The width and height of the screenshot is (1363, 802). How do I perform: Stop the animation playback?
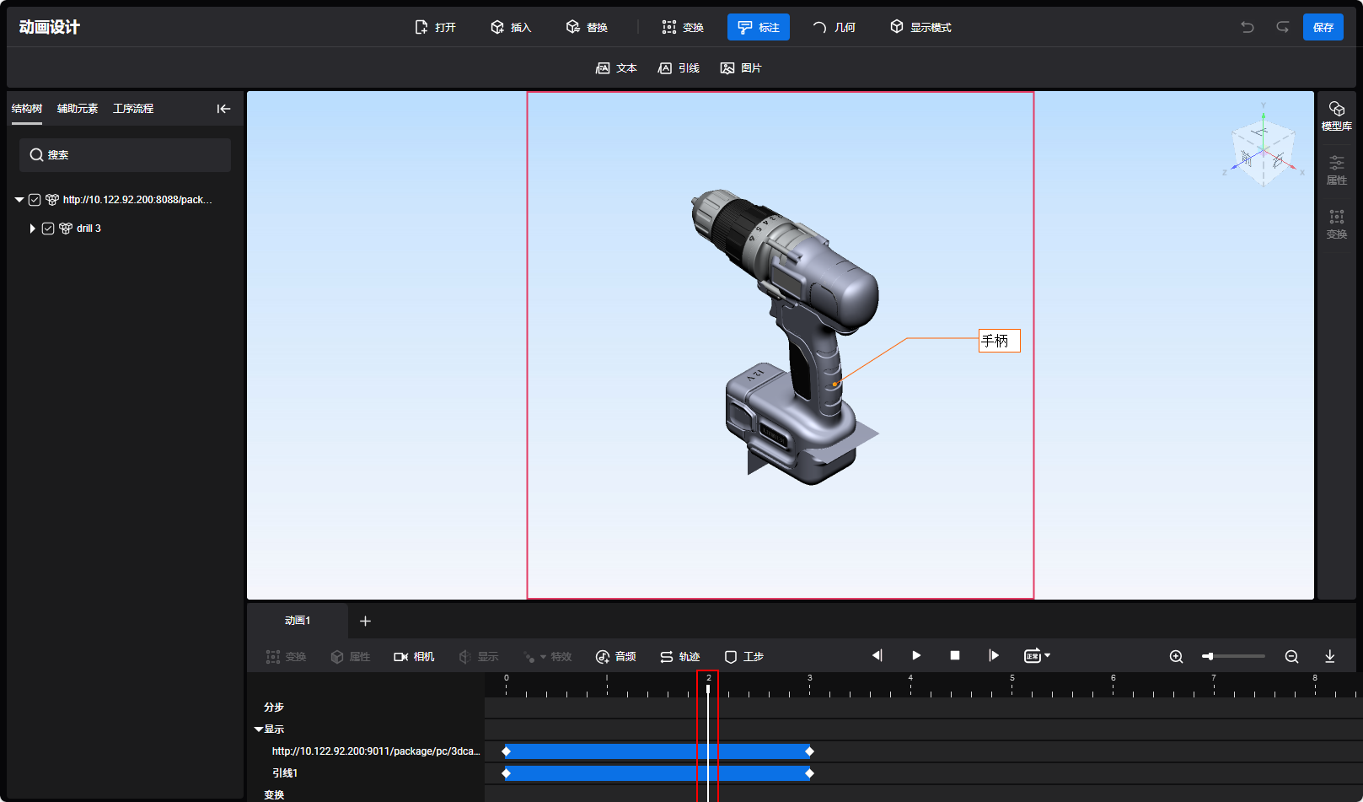click(955, 655)
